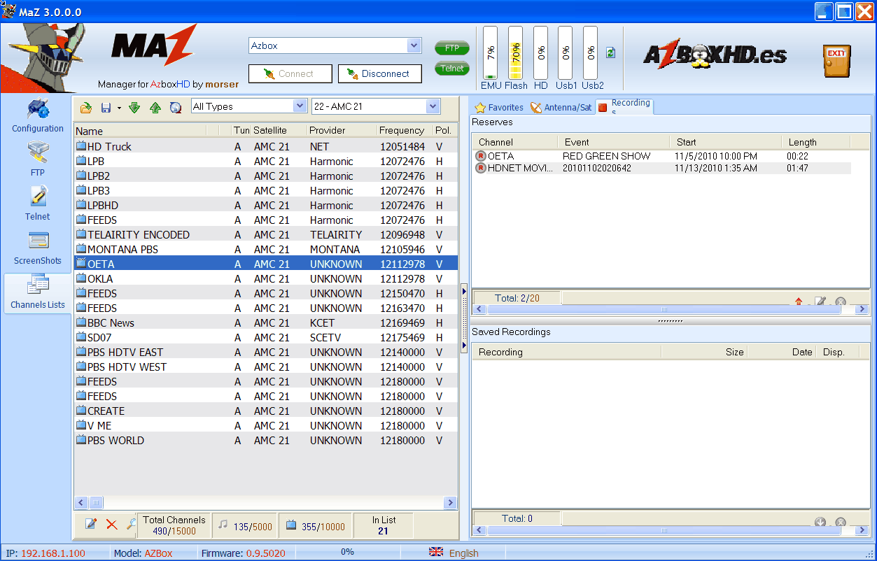Image resolution: width=877 pixels, height=561 pixels.
Task: Click the red up-arrow icon under Reserves
Action: [799, 301]
